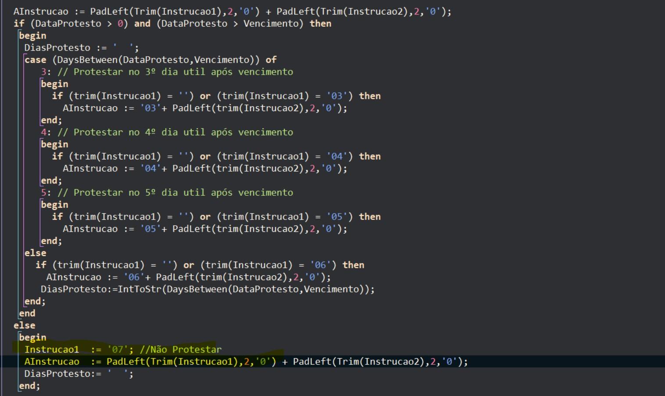Viewport: 665px width, 396px height.
Task: Click the '//Não Protestar' comment
Action: (181, 349)
